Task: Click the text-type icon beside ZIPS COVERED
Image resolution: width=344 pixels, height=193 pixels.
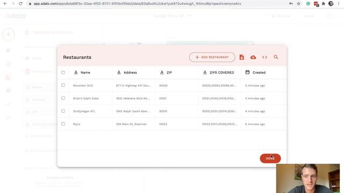Action: point(205,72)
